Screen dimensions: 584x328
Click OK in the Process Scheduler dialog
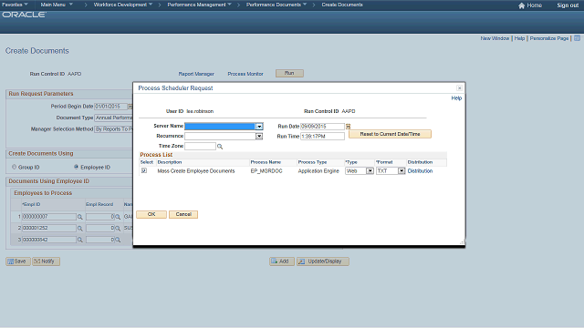point(151,215)
